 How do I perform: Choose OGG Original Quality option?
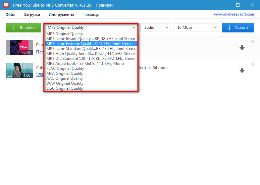pyautogui.click(x=91, y=88)
